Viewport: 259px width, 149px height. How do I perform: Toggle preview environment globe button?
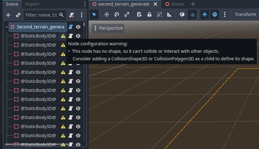[x=214, y=14]
